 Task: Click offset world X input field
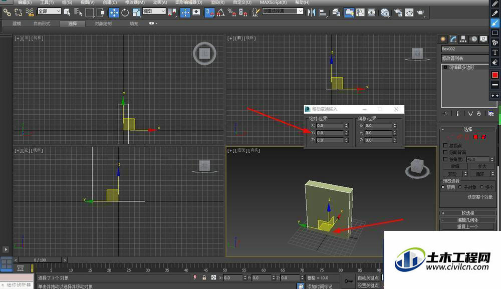pos(378,126)
